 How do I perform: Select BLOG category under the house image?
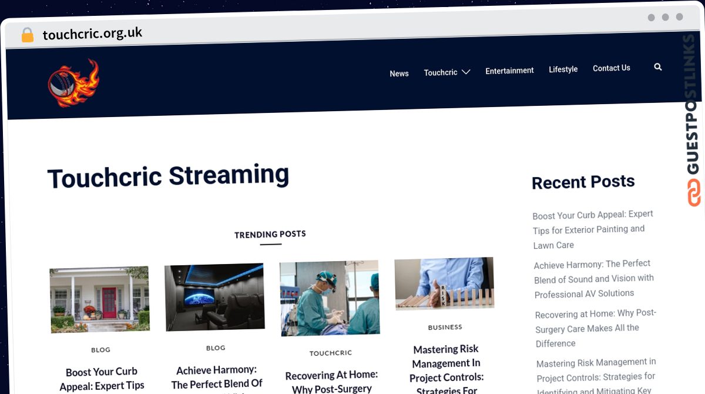click(100, 350)
